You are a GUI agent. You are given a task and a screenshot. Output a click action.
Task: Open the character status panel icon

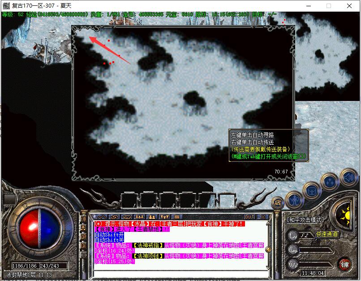[294, 200]
